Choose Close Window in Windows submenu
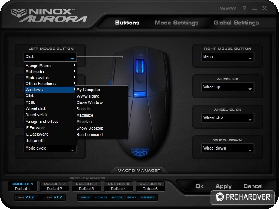279x209 pixels. pos(101,103)
